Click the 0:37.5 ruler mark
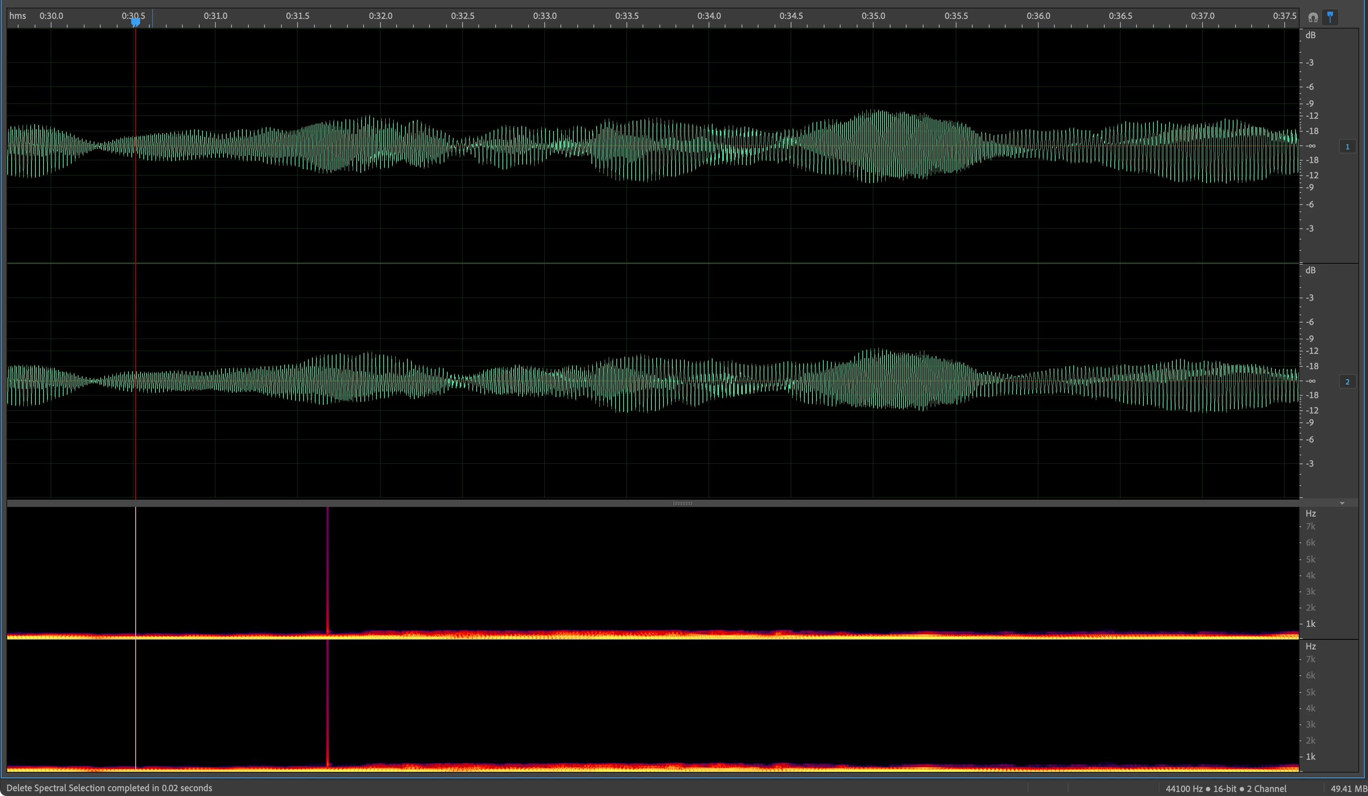The image size is (1368, 796). [x=1284, y=16]
